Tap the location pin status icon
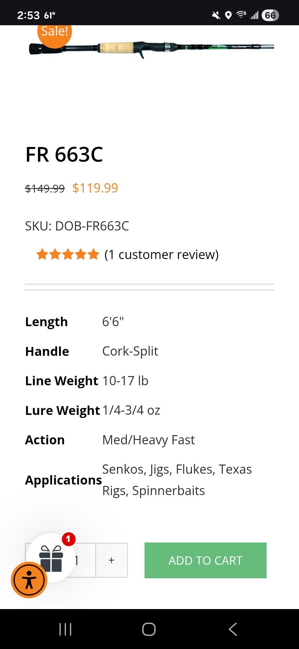 click(x=228, y=15)
